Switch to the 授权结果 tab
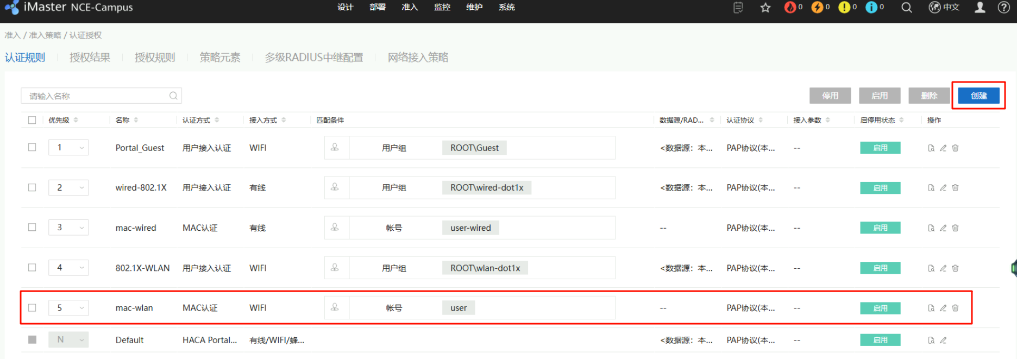Screen dimensions: 1017x359 click(x=90, y=58)
